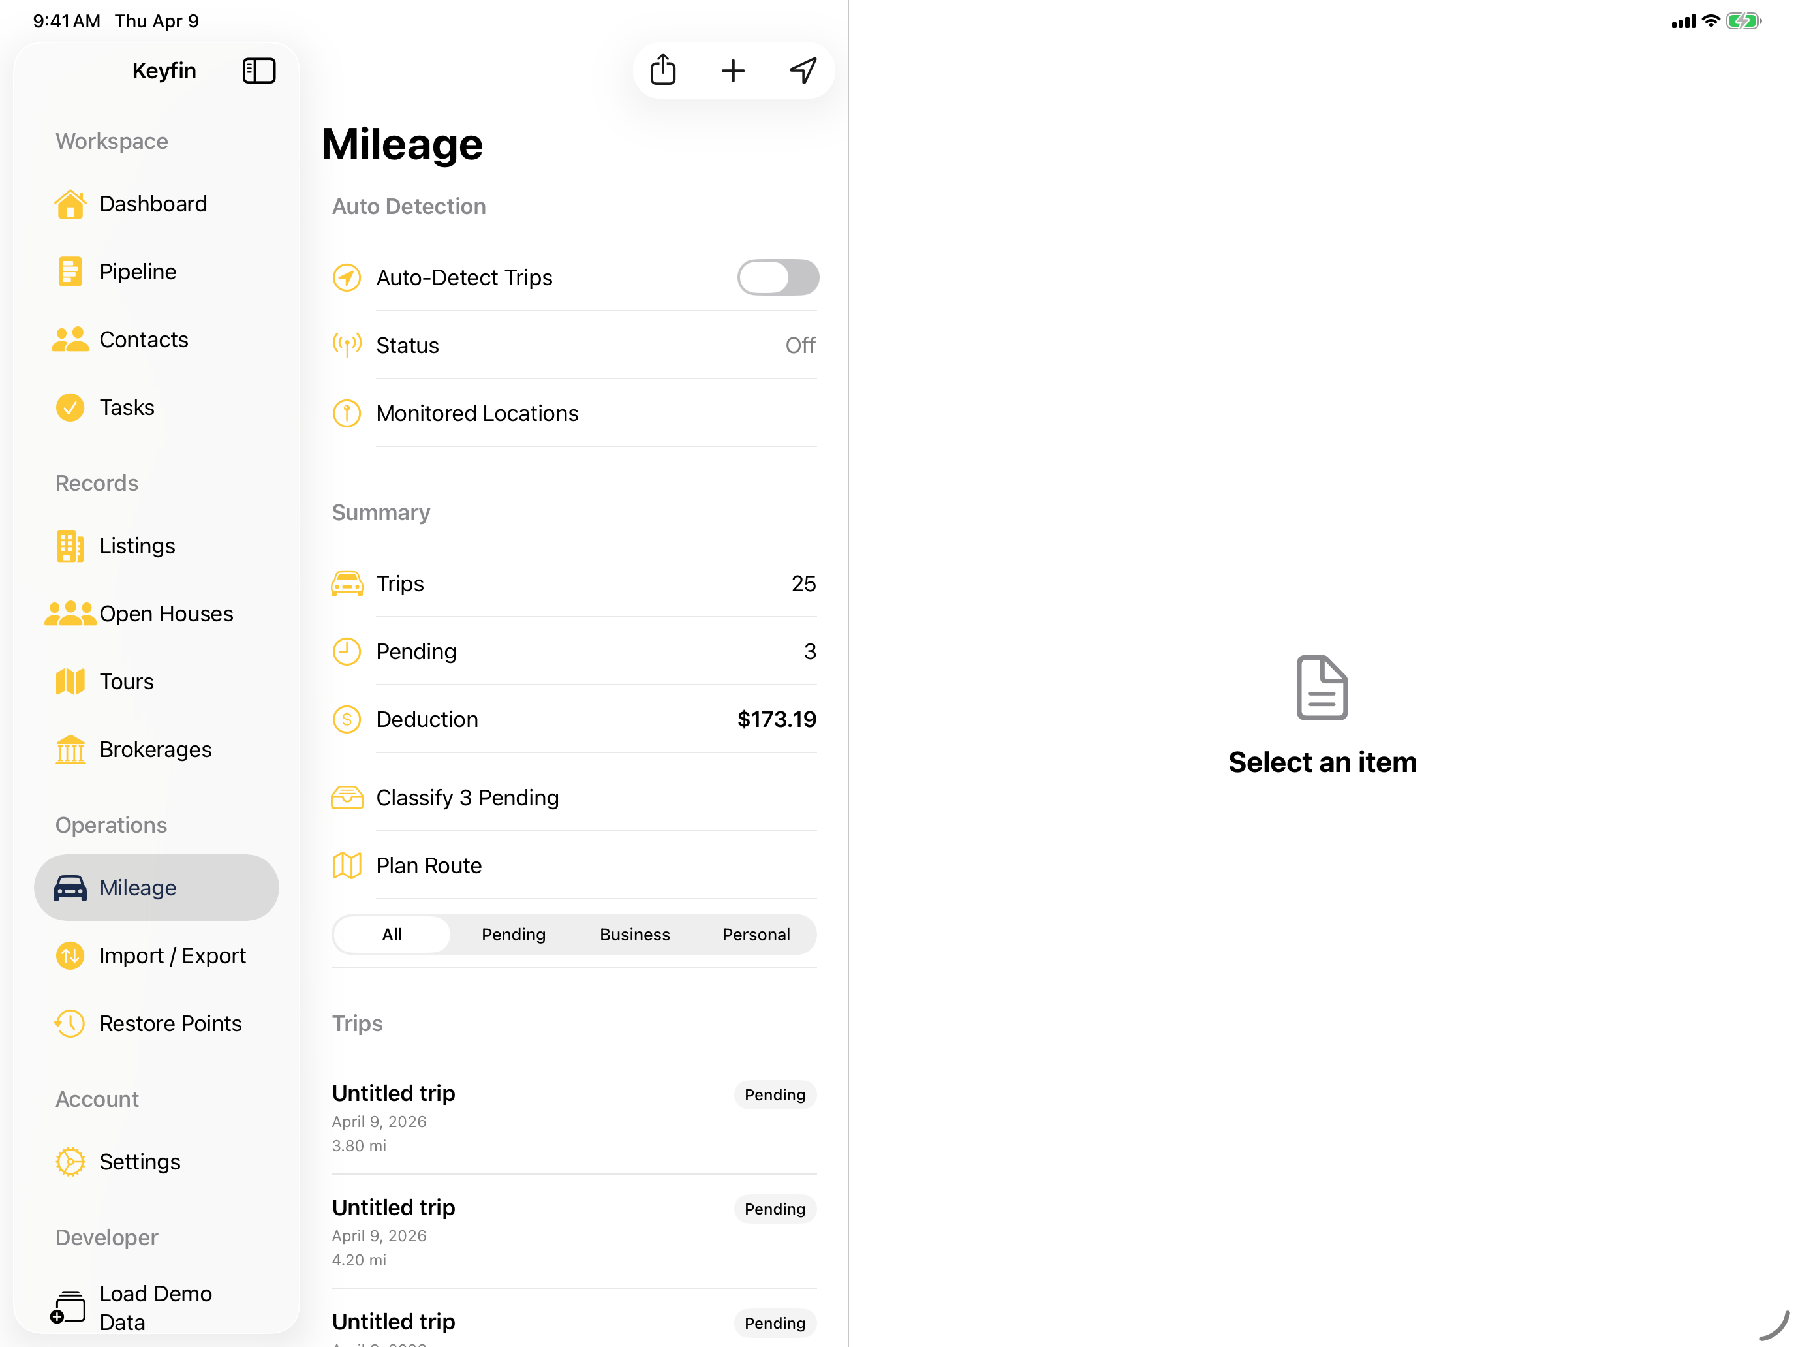Screen dimensions: 1796x1347
Task: Click the Mileage page heading
Action: coord(402,144)
